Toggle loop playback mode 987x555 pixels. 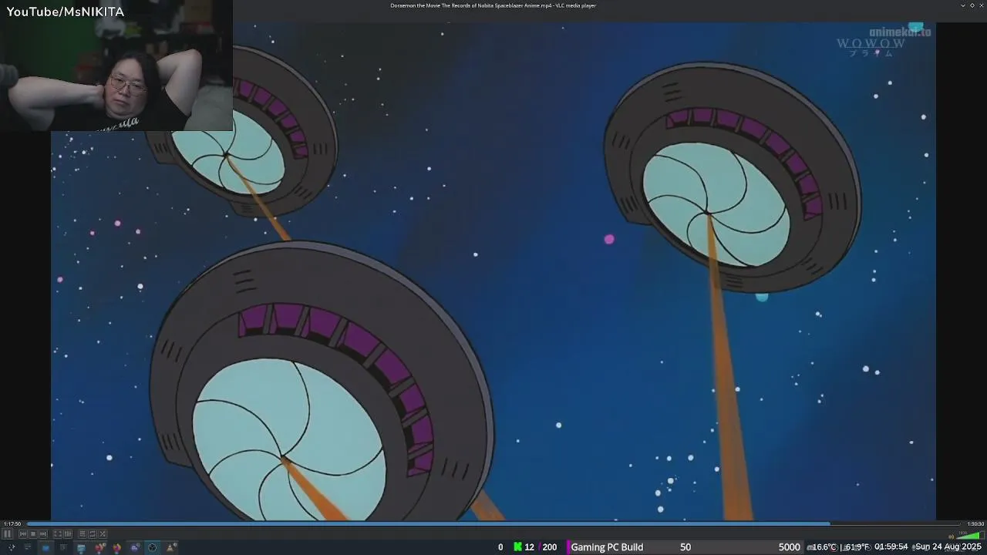(x=93, y=533)
